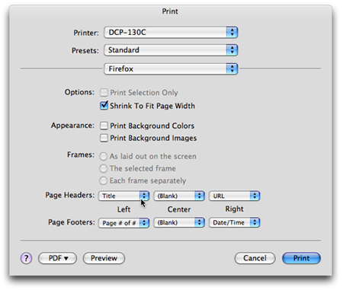Open the left footer Page # of # dropdown
The image size is (343, 290).
(x=123, y=223)
